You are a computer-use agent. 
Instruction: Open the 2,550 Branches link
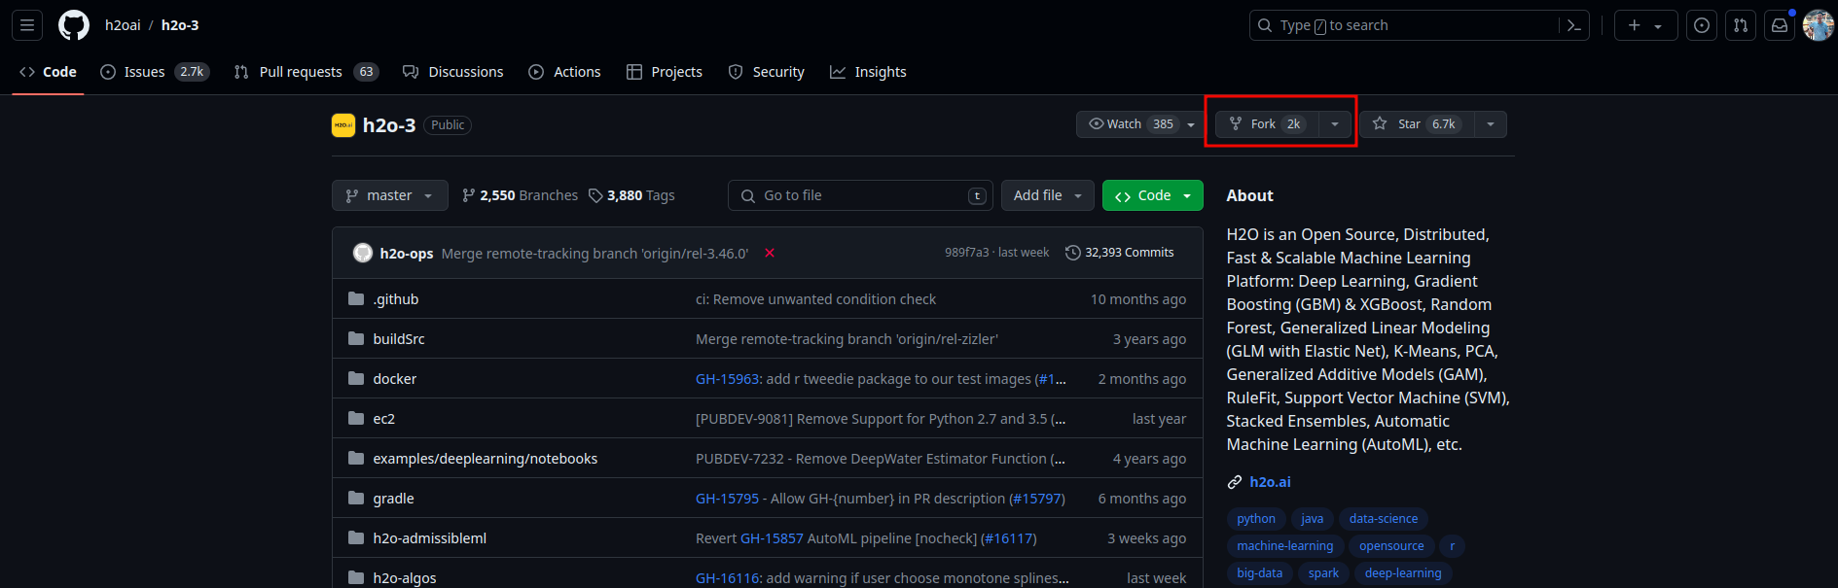tap(520, 195)
